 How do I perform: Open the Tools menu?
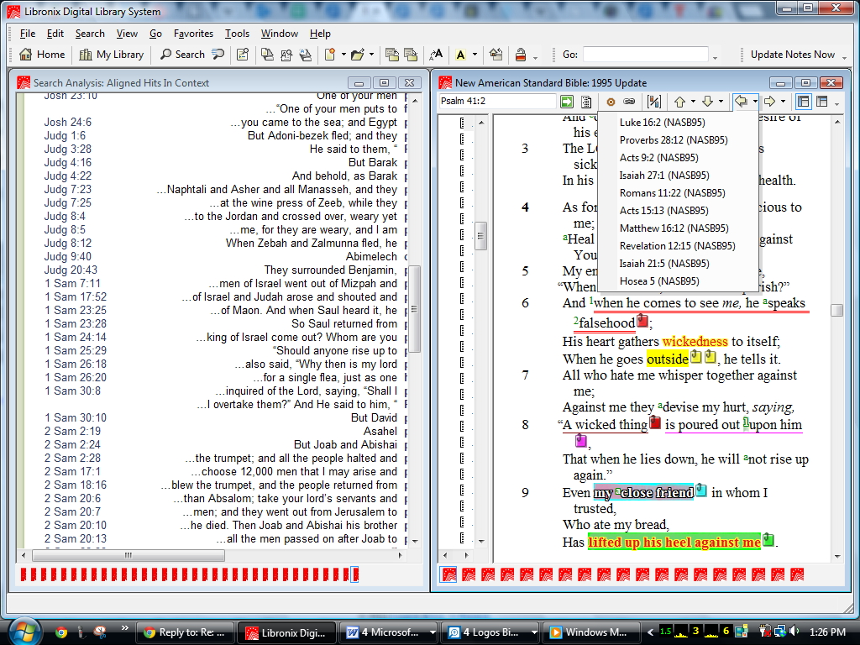237,34
